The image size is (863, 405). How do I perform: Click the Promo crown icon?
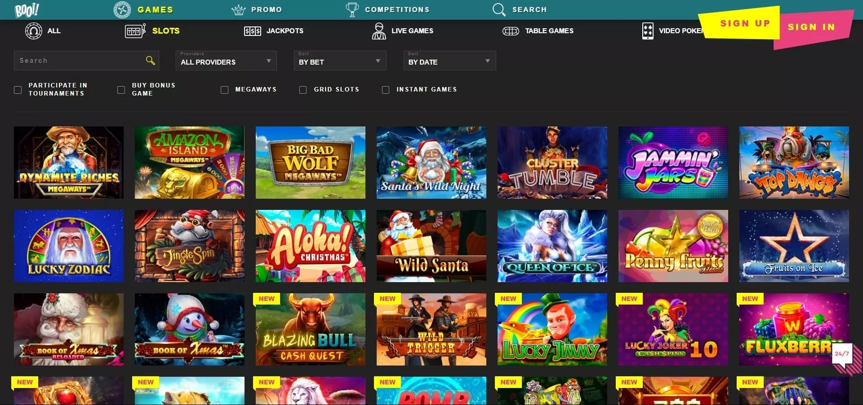pos(238,9)
